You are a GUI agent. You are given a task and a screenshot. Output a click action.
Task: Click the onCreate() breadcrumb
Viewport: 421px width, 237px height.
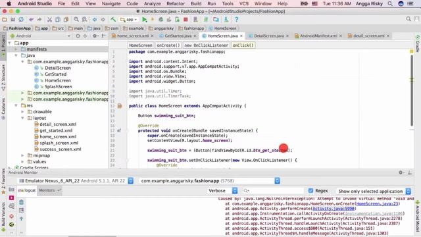click(168, 45)
